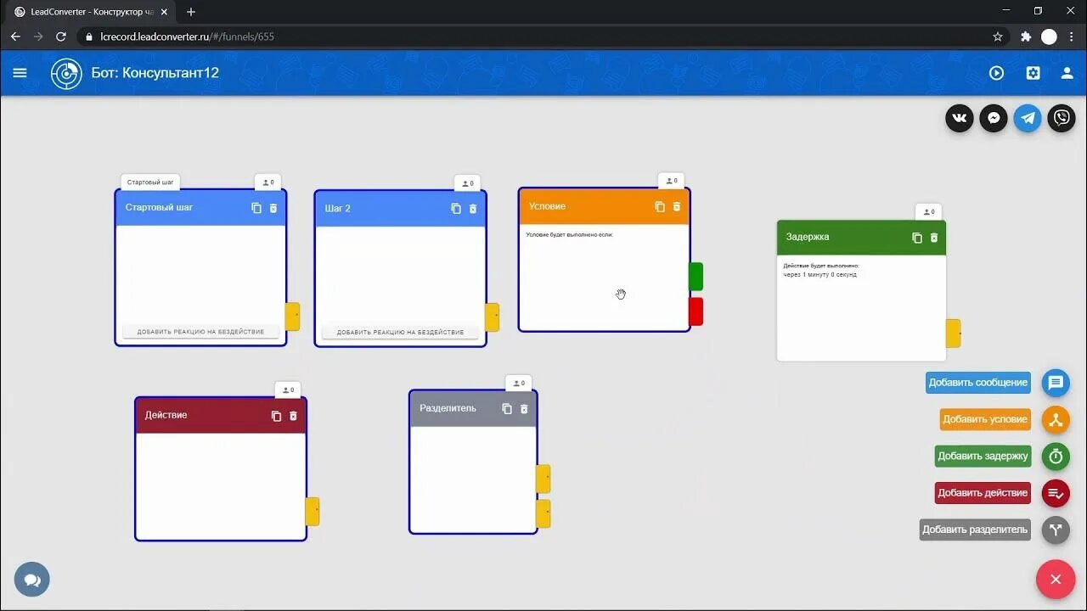The image size is (1087, 611).
Task: Click yellow connector on Шаг 2
Action: pyautogui.click(x=492, y=317)
